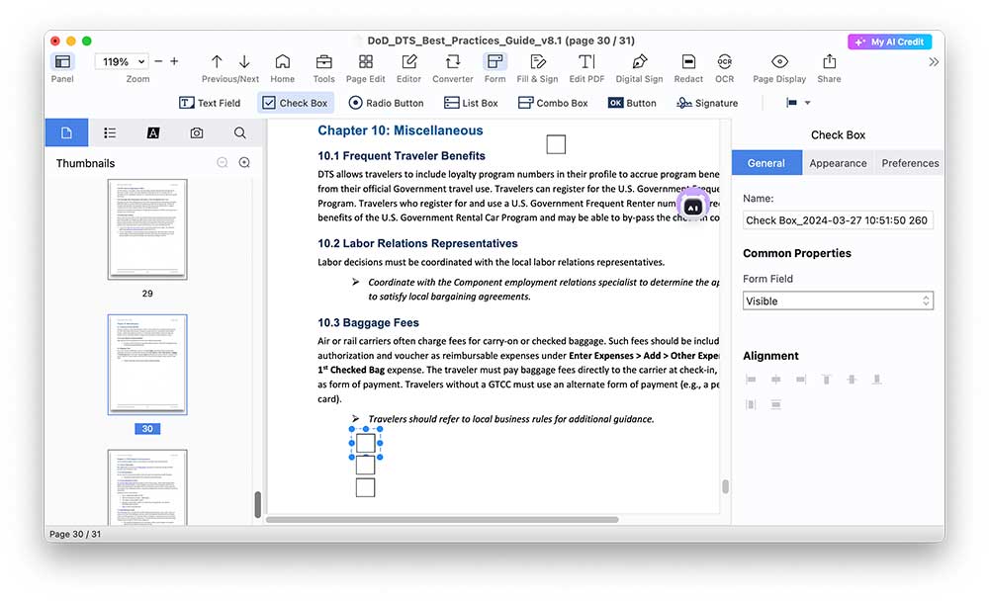
Task: Click the thumbnails panel vertical scrollbar
Action: (257, 504)
